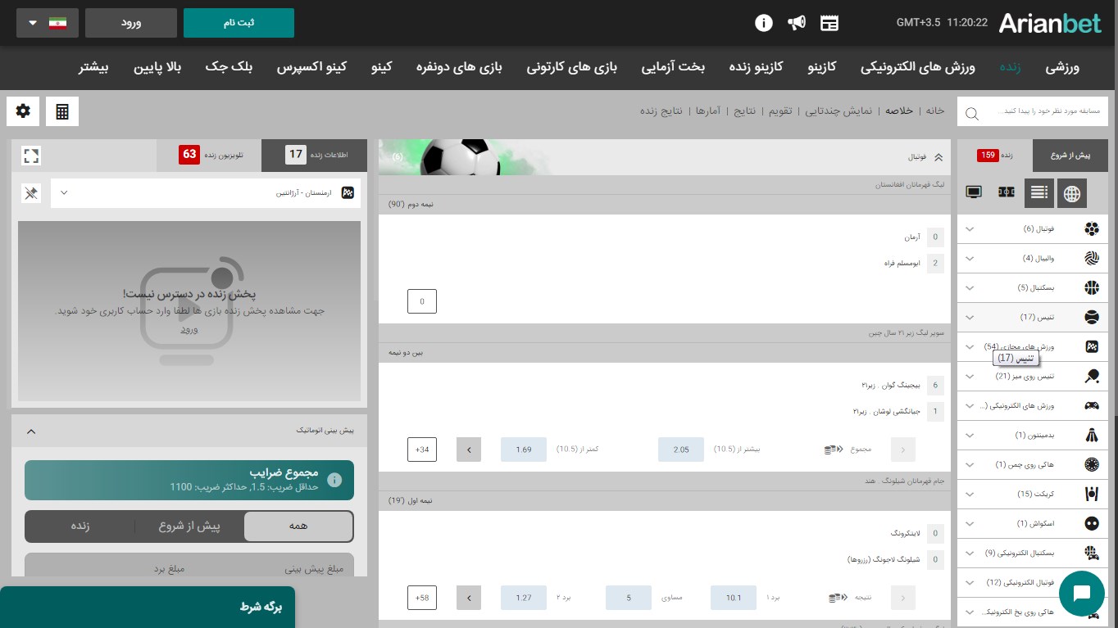Open the live stream TV view icon
Screen dimensions: 1118x628
pyautogui.click(x=974, y=192)
